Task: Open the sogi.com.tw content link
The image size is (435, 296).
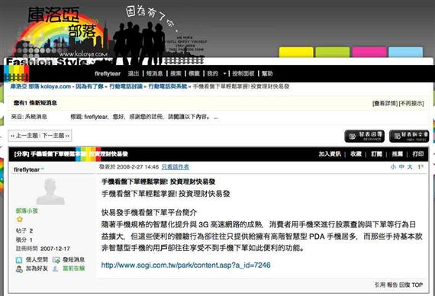Action: point(185,265)
